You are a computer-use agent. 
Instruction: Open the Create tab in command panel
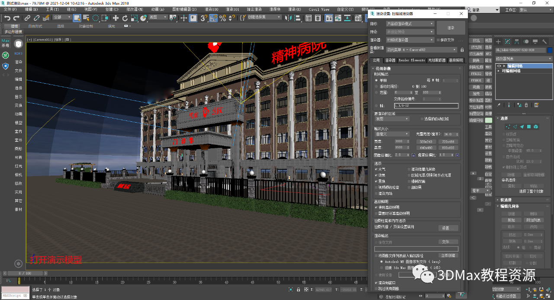coord(499,42)
